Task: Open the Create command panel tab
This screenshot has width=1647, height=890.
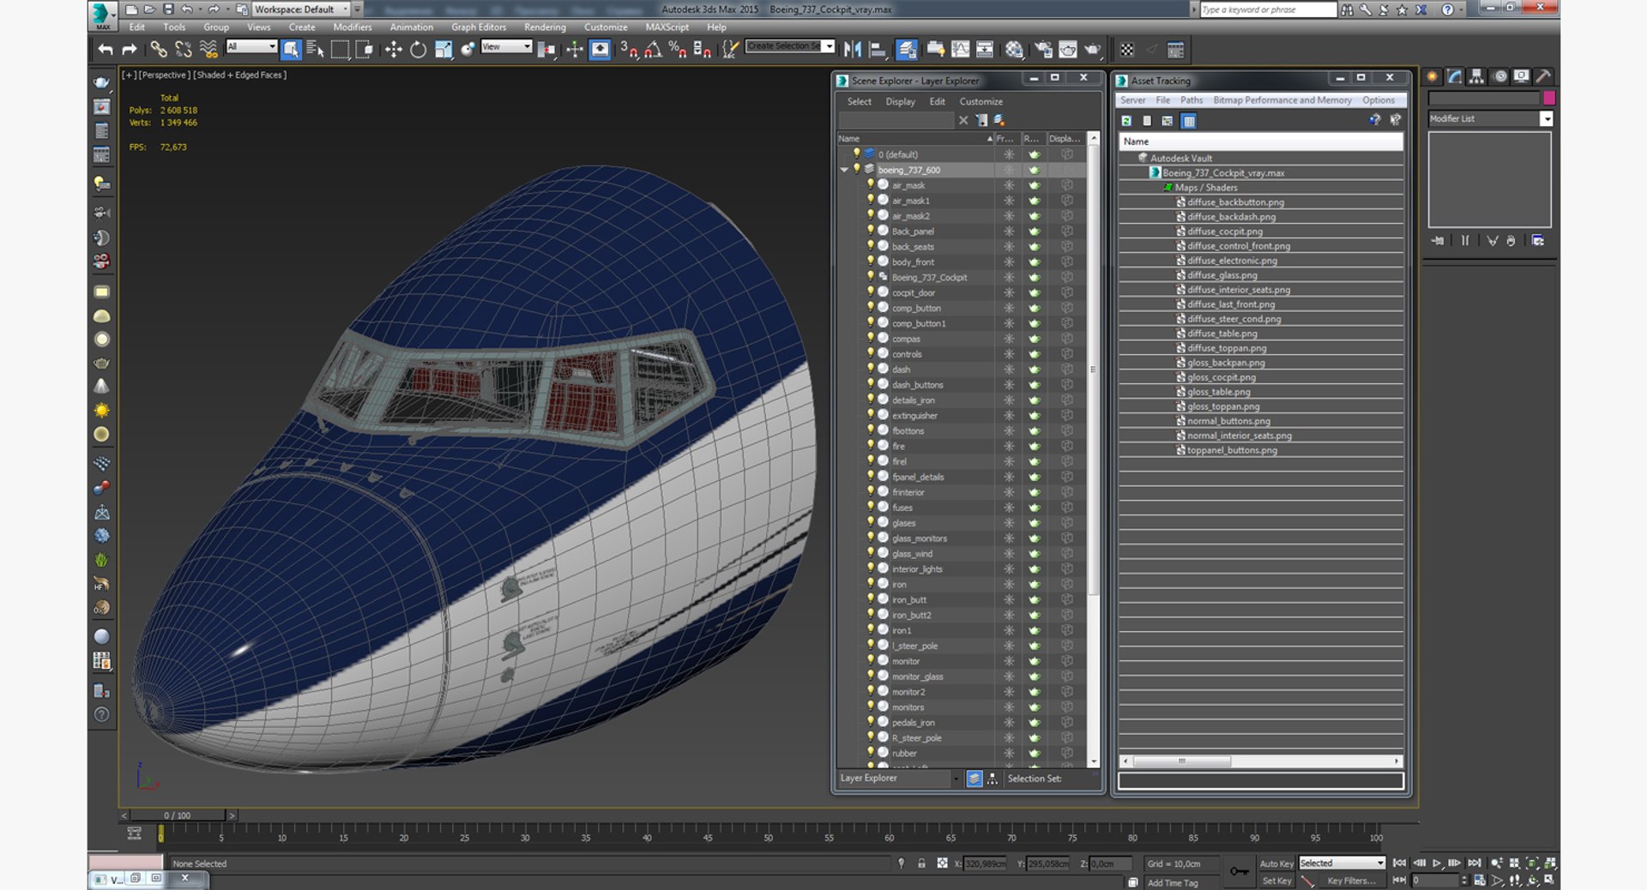Action: pyautogui.click(x=1433, y=76)
